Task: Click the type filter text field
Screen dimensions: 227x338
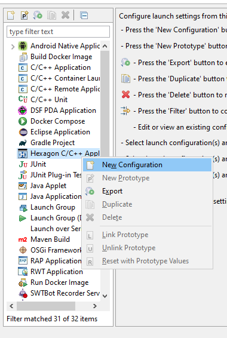Action: point(58,32)
